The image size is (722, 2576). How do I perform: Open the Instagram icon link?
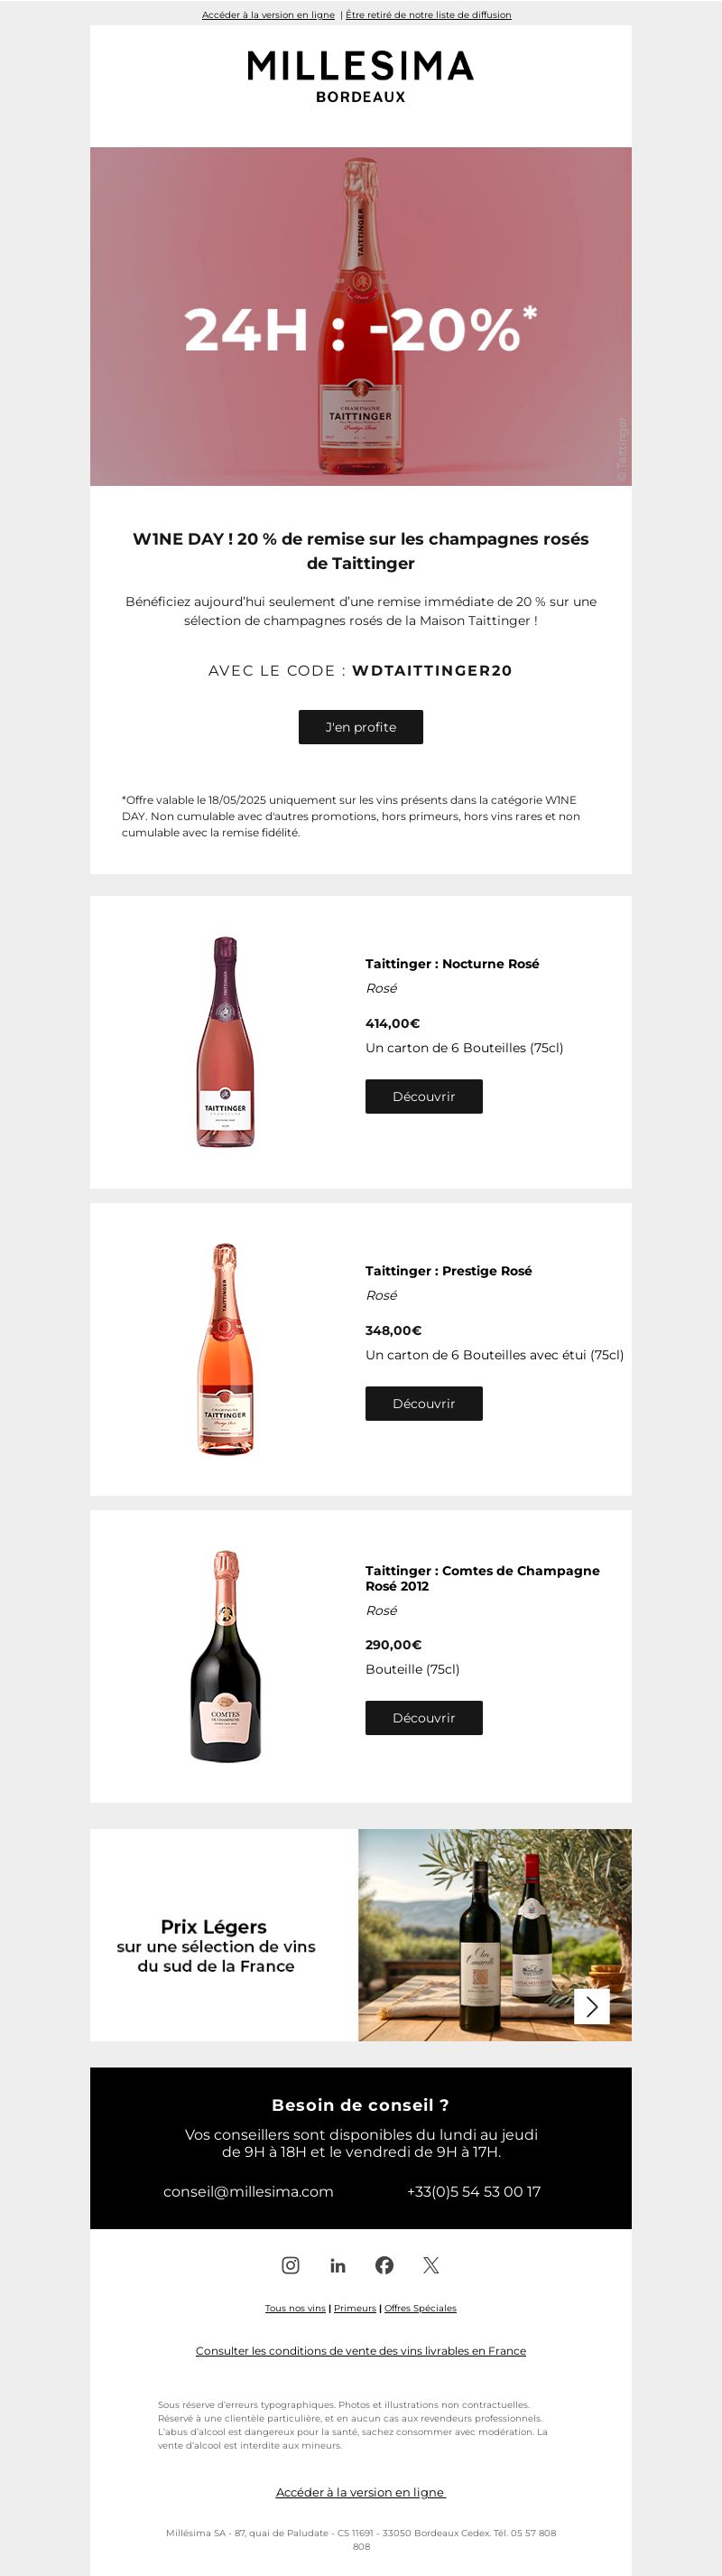[x=291, y=2265]
